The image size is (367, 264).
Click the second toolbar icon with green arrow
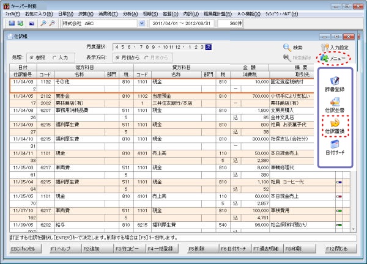point(20,23)
